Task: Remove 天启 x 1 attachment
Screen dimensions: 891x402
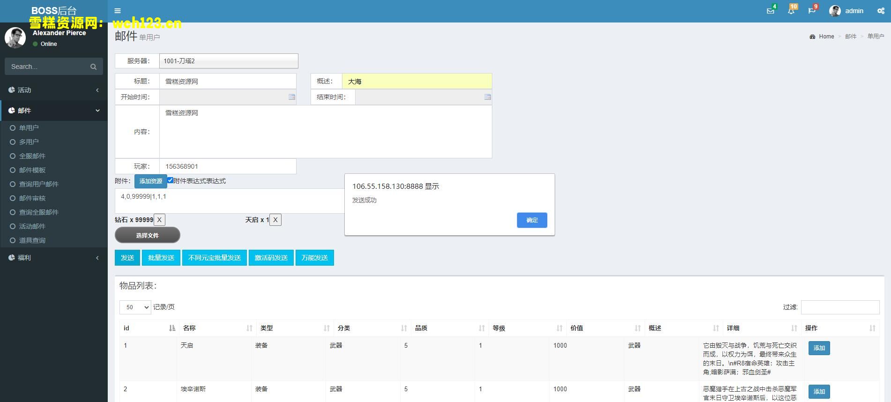Action: pyautogui.click(x=275, y=220)
